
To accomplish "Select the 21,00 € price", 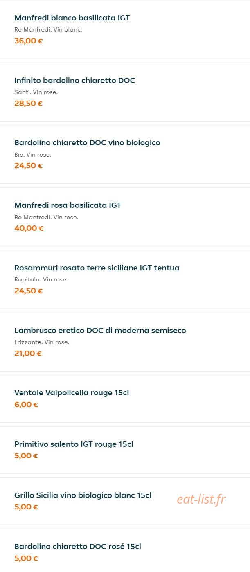I will click(x=28, y=354).
